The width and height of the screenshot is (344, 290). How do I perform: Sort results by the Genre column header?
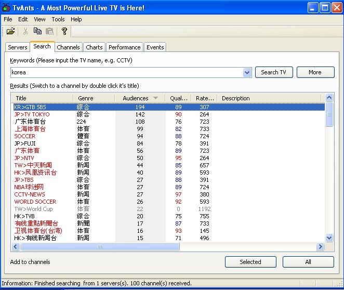pyautogui.click(x=94, y=98)
